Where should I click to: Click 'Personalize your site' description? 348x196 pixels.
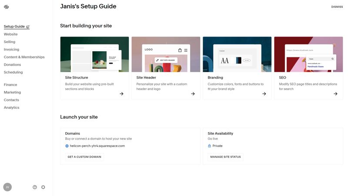[x=162, y=86]
